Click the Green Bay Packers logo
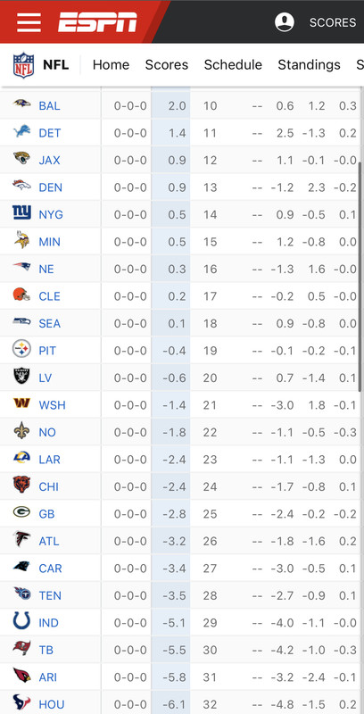This screenshot has height=714, width=364. point(21,512)
